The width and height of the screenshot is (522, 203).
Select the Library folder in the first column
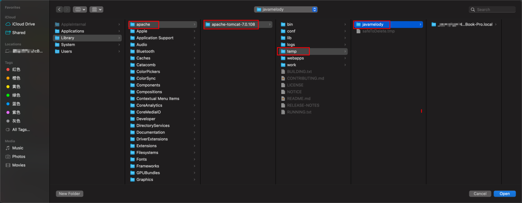point(87,38)
